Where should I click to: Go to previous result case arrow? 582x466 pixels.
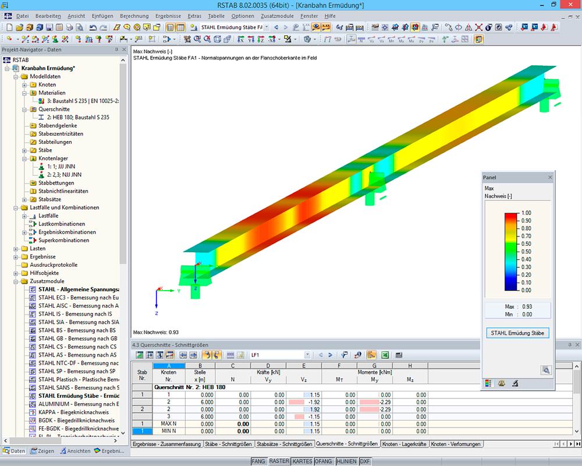tap(276, 27)
